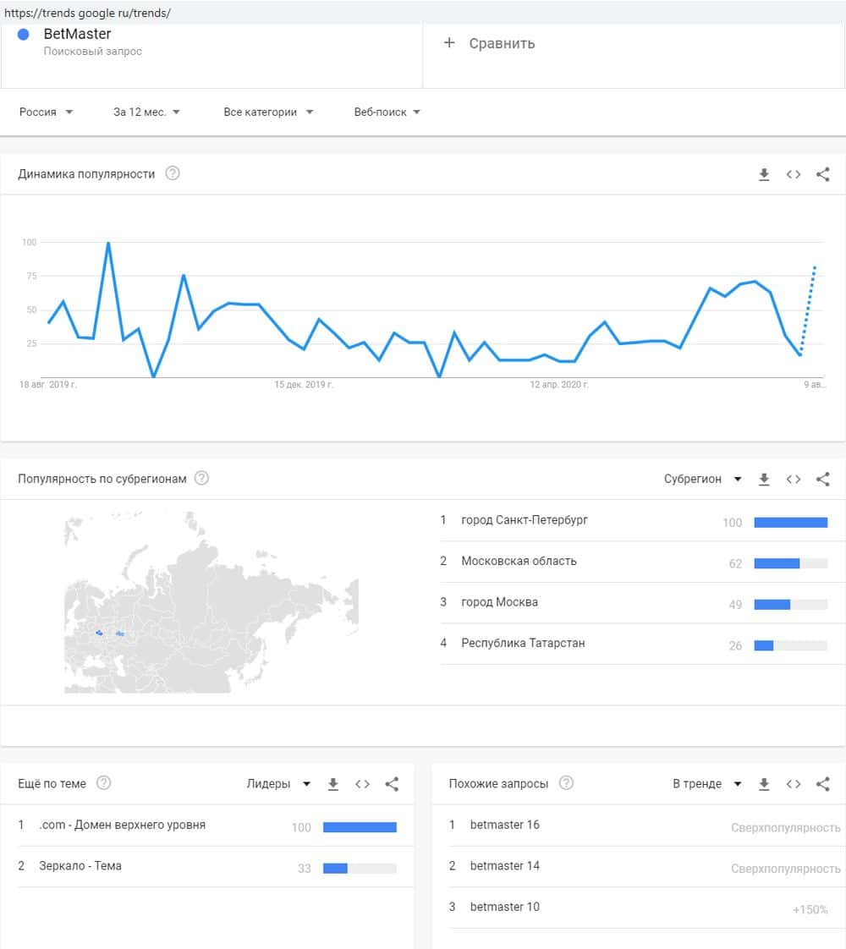Change the Веб-поиск search type dropdown
The width and height of the screenshot is (846, 949).
click(387, 112)
